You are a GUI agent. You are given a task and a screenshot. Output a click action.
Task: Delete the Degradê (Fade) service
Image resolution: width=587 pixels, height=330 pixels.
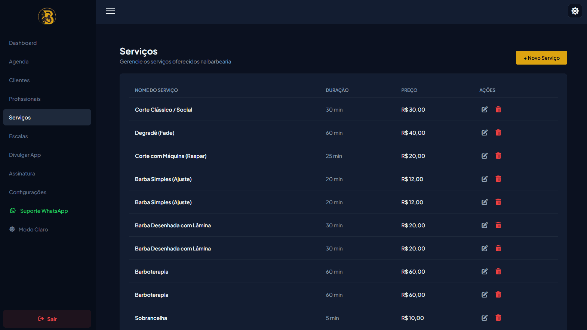point(498,133)
